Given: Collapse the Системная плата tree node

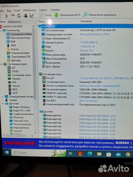Looking at the screenshot, I should tap(1, 64).
